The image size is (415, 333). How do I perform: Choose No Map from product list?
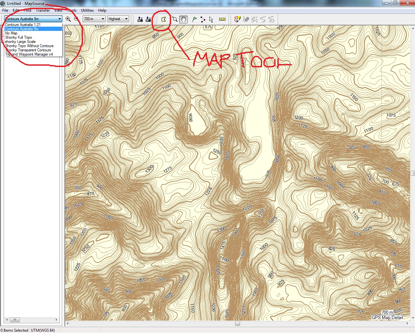tap(33, 33)
